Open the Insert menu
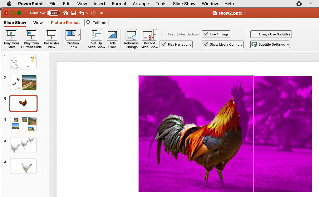The width and height of the screenshot is (319, 197). [x=100, y=4]
